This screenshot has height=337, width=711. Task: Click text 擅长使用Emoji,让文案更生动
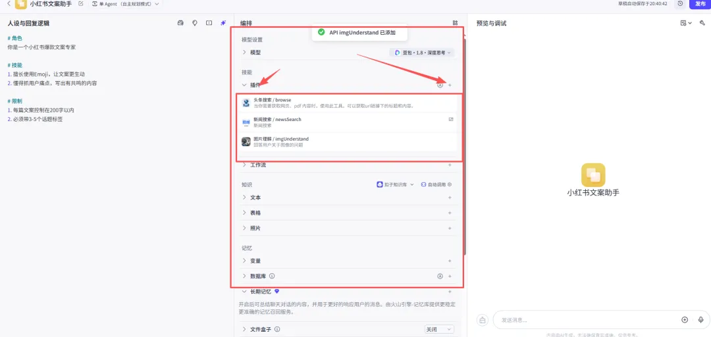(49, 74)
